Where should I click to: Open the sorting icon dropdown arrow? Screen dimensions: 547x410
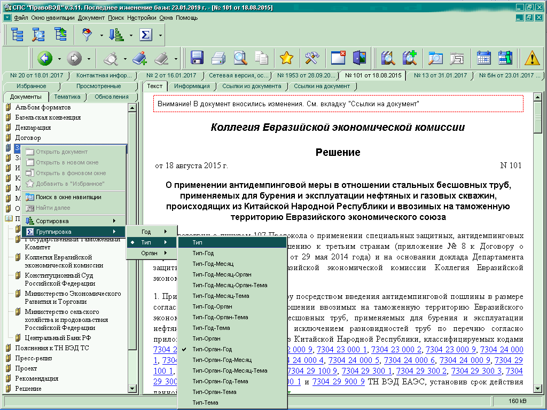pos(131,35)
